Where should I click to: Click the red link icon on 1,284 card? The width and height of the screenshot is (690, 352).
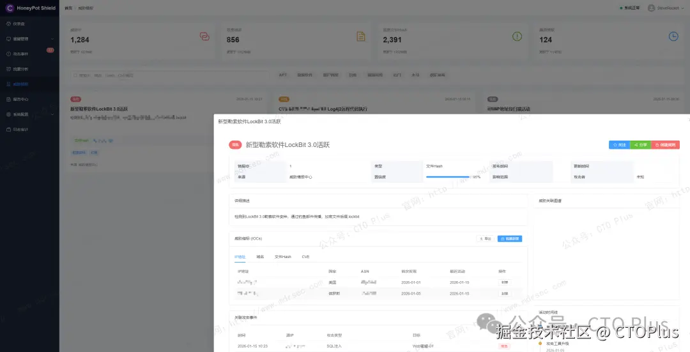tap(204, 36)
